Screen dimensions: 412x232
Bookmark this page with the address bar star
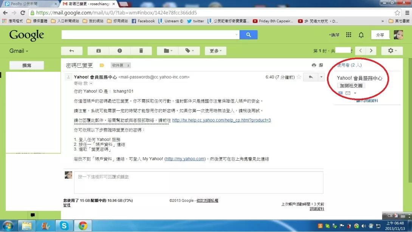coord(397,12)
